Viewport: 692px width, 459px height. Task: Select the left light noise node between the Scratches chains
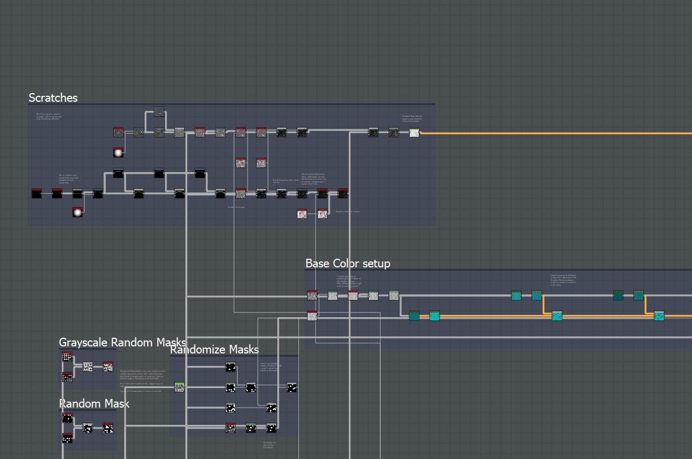(240, 162)
